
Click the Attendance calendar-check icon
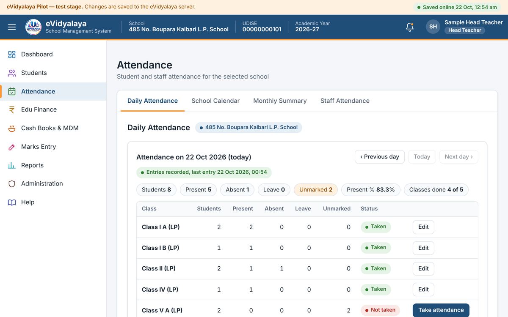tap(12, 91)
